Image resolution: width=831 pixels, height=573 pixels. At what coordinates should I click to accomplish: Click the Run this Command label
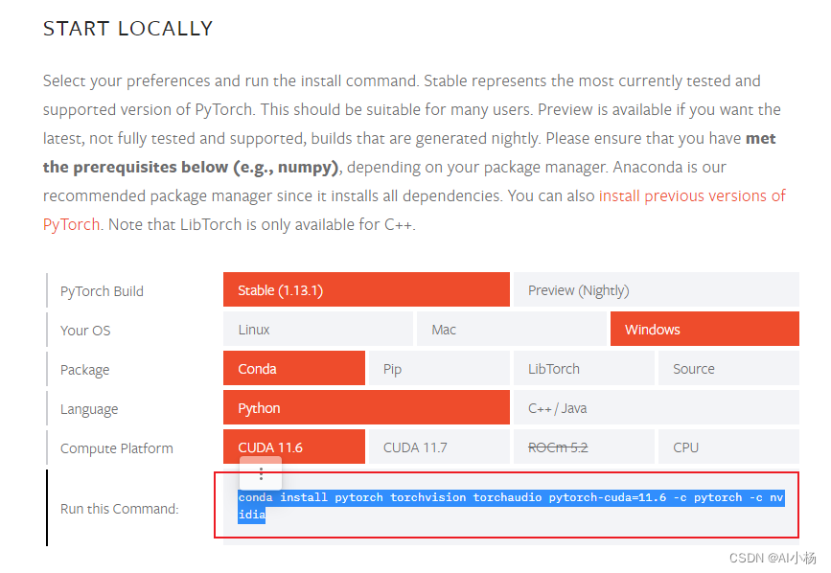[119, 509]
